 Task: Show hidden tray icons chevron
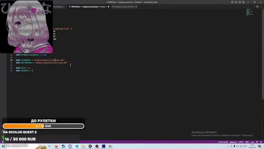pyautogui.click(x=228, y=146)
